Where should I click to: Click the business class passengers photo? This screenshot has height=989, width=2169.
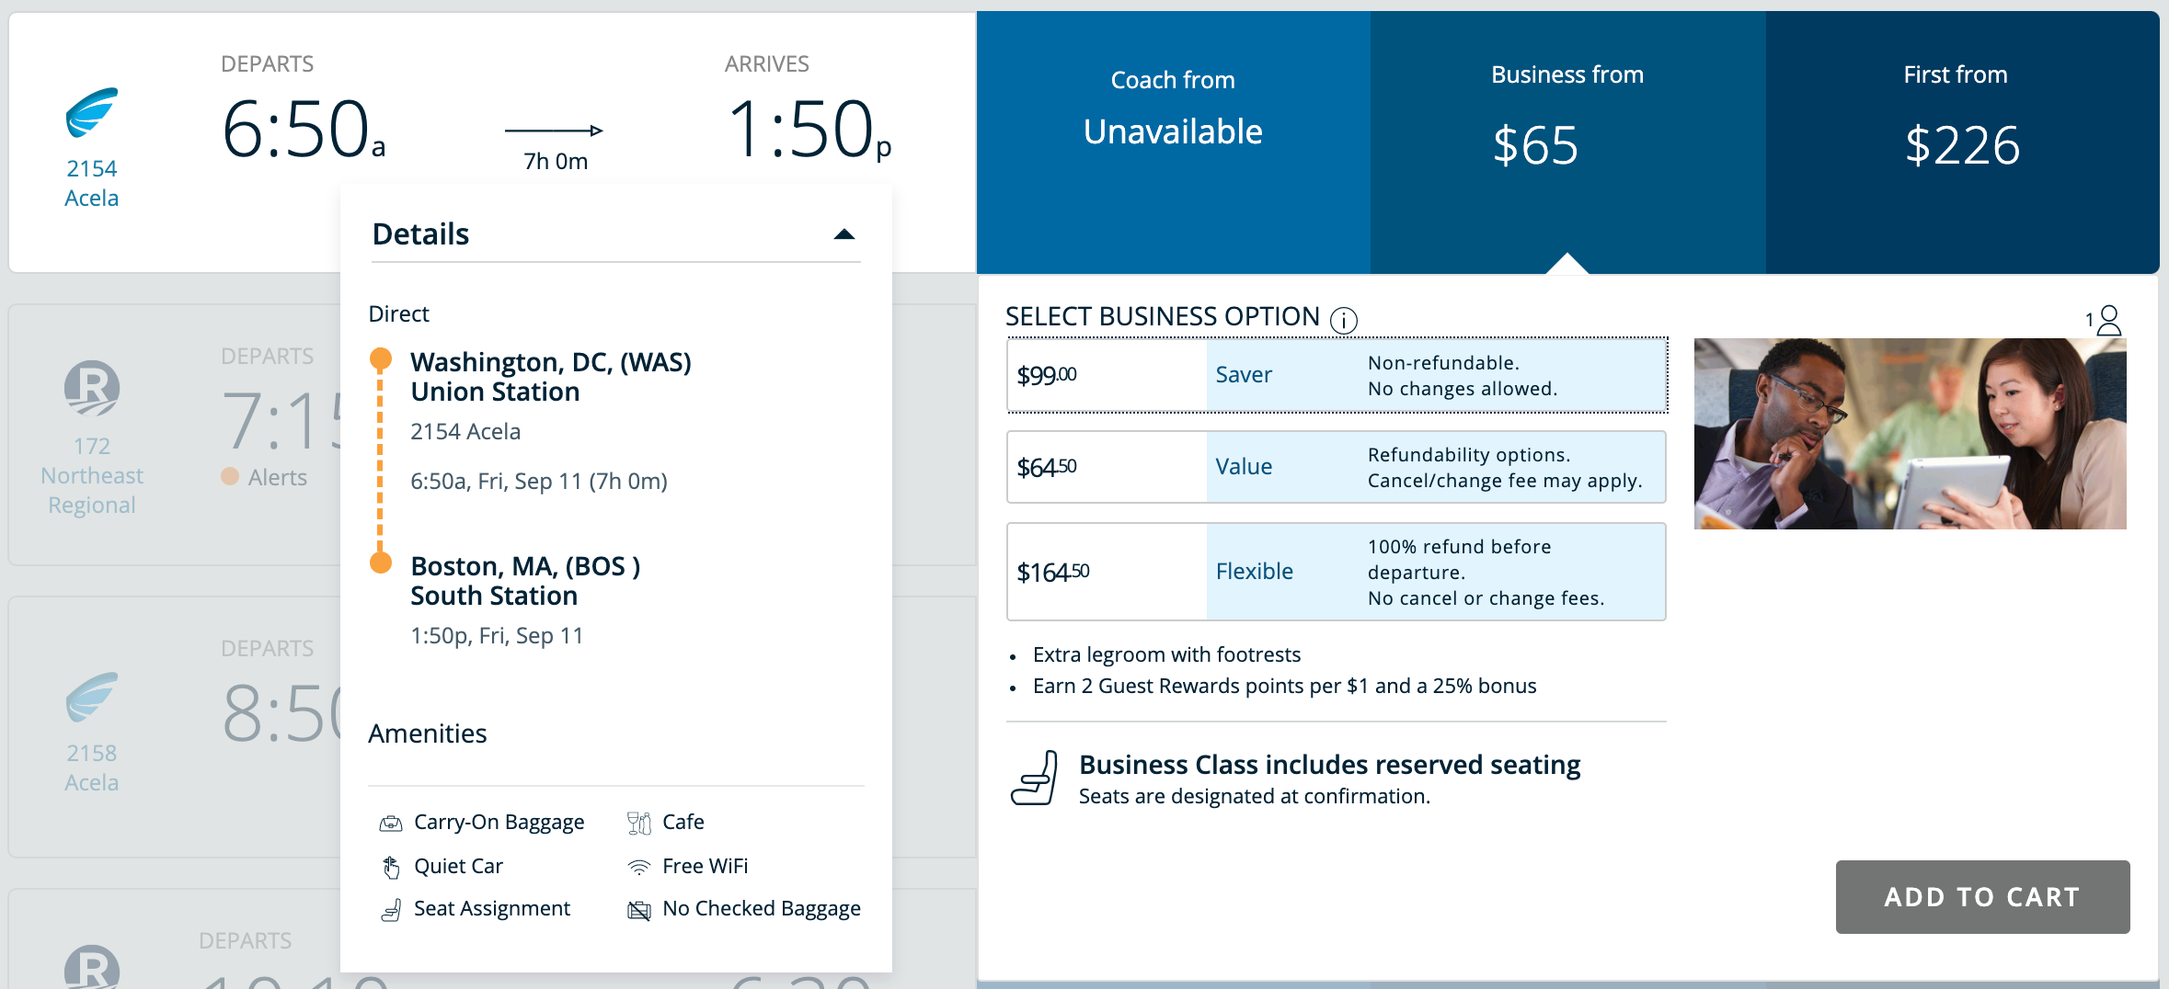pos(1910,434)
